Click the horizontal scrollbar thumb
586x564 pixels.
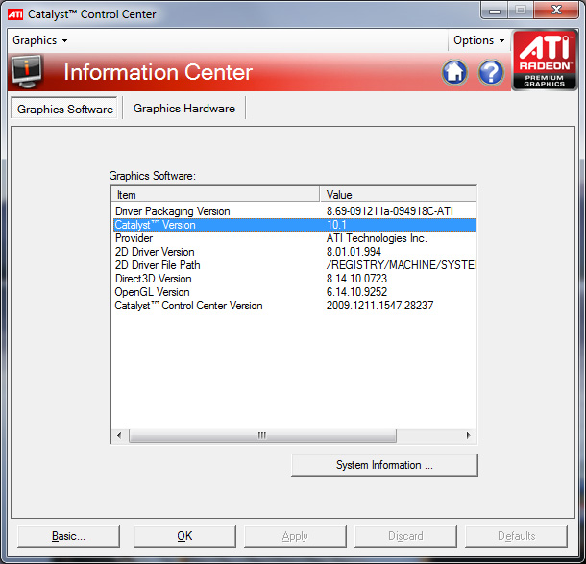(x=262, y=435)
